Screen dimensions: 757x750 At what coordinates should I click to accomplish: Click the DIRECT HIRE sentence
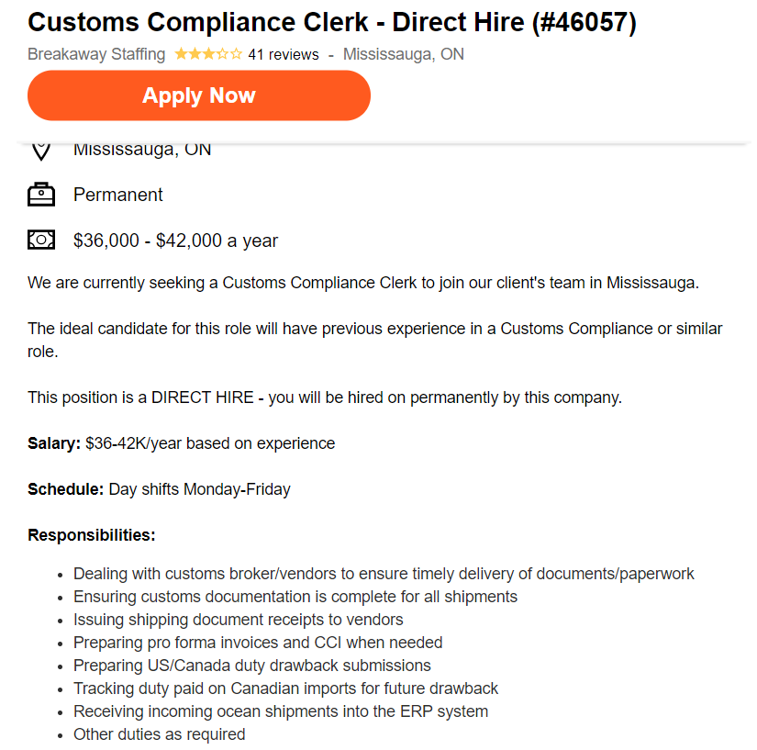click(x=325, y=397)
